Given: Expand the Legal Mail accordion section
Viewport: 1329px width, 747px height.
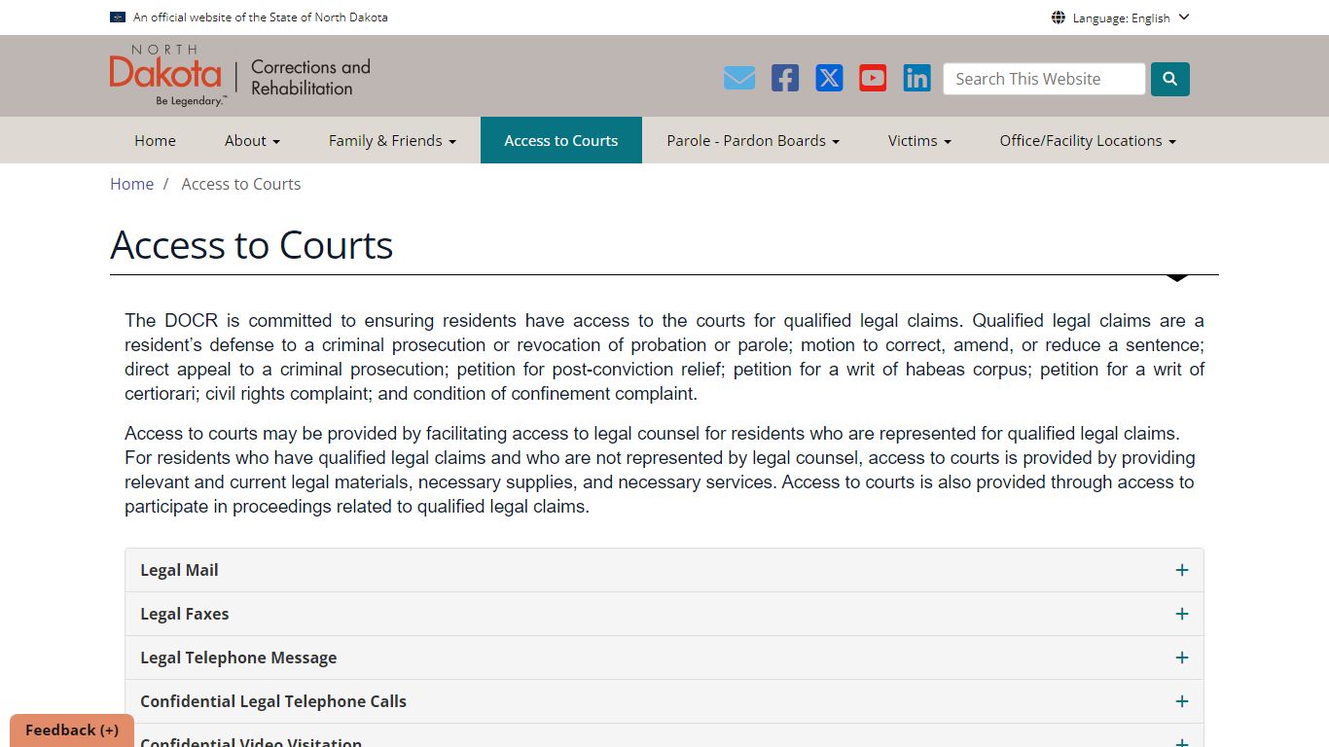Looking at the screenshot, I should point(664,570).
